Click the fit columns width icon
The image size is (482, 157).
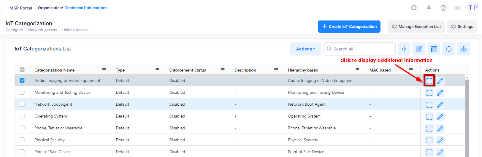[404, 49]
